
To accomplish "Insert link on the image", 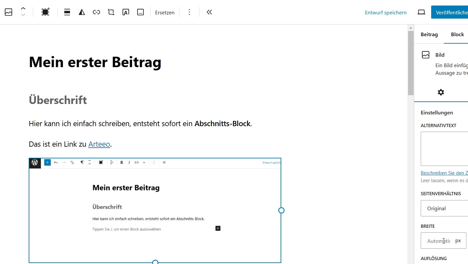I will [x=96, y=12].
